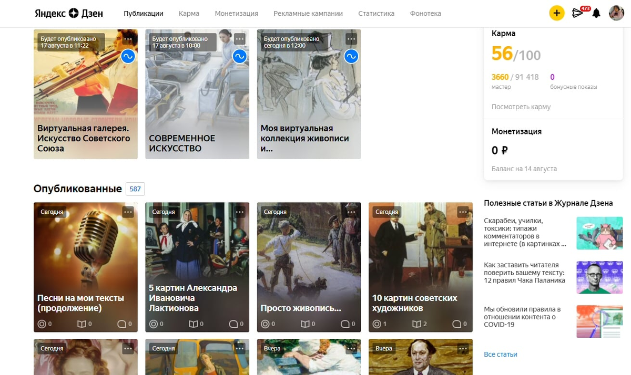
Task: Open scheduled card СОВРЕМЕННОЕ ИСКУССТВО
Action: tap(197, 94)
